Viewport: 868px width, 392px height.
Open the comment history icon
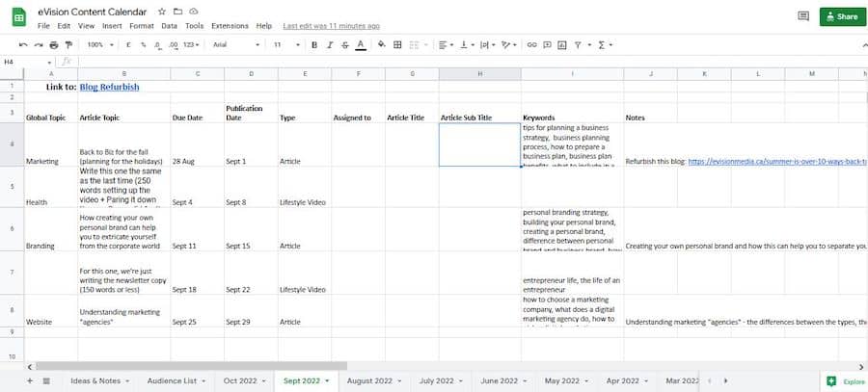pos(803,16)
